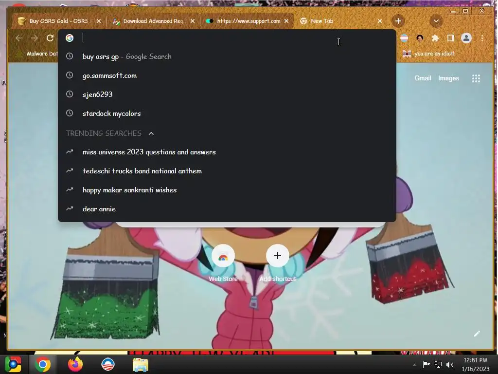Choose the go.sammsoft.com suggestion
Image resolution: width=498 pixels, height=374 pixels.
click(x=227, y=75)
